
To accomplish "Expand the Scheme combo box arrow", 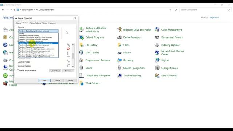I will (57, 31).
